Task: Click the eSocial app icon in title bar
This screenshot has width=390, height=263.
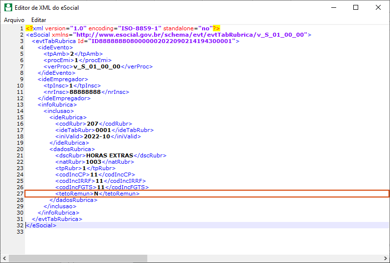Action: pos(8,7)
